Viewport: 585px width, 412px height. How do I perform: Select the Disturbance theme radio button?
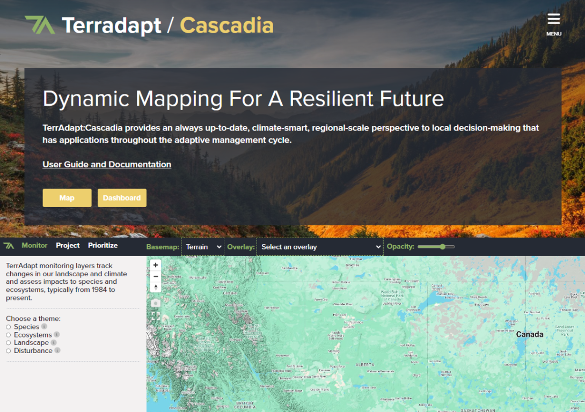9,351
